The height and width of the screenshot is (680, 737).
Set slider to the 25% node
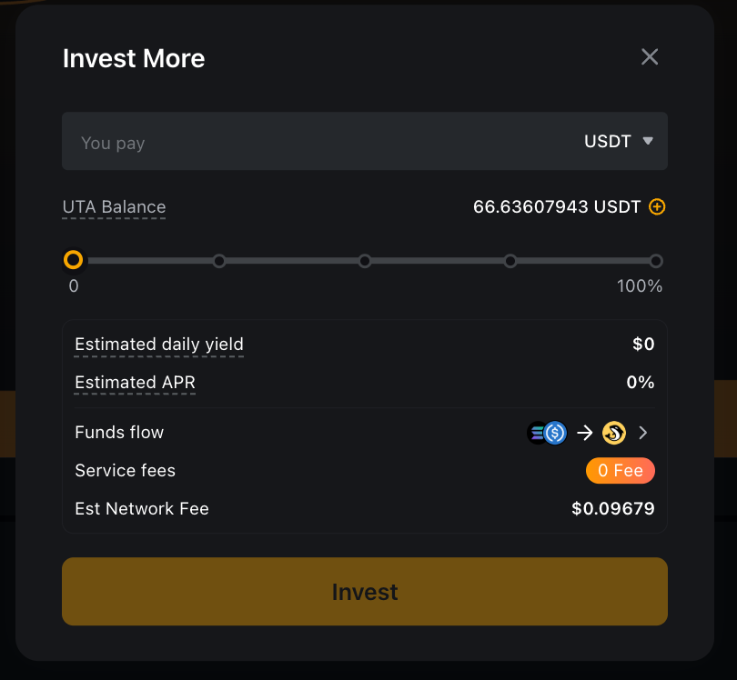click(x=219, y=261)
